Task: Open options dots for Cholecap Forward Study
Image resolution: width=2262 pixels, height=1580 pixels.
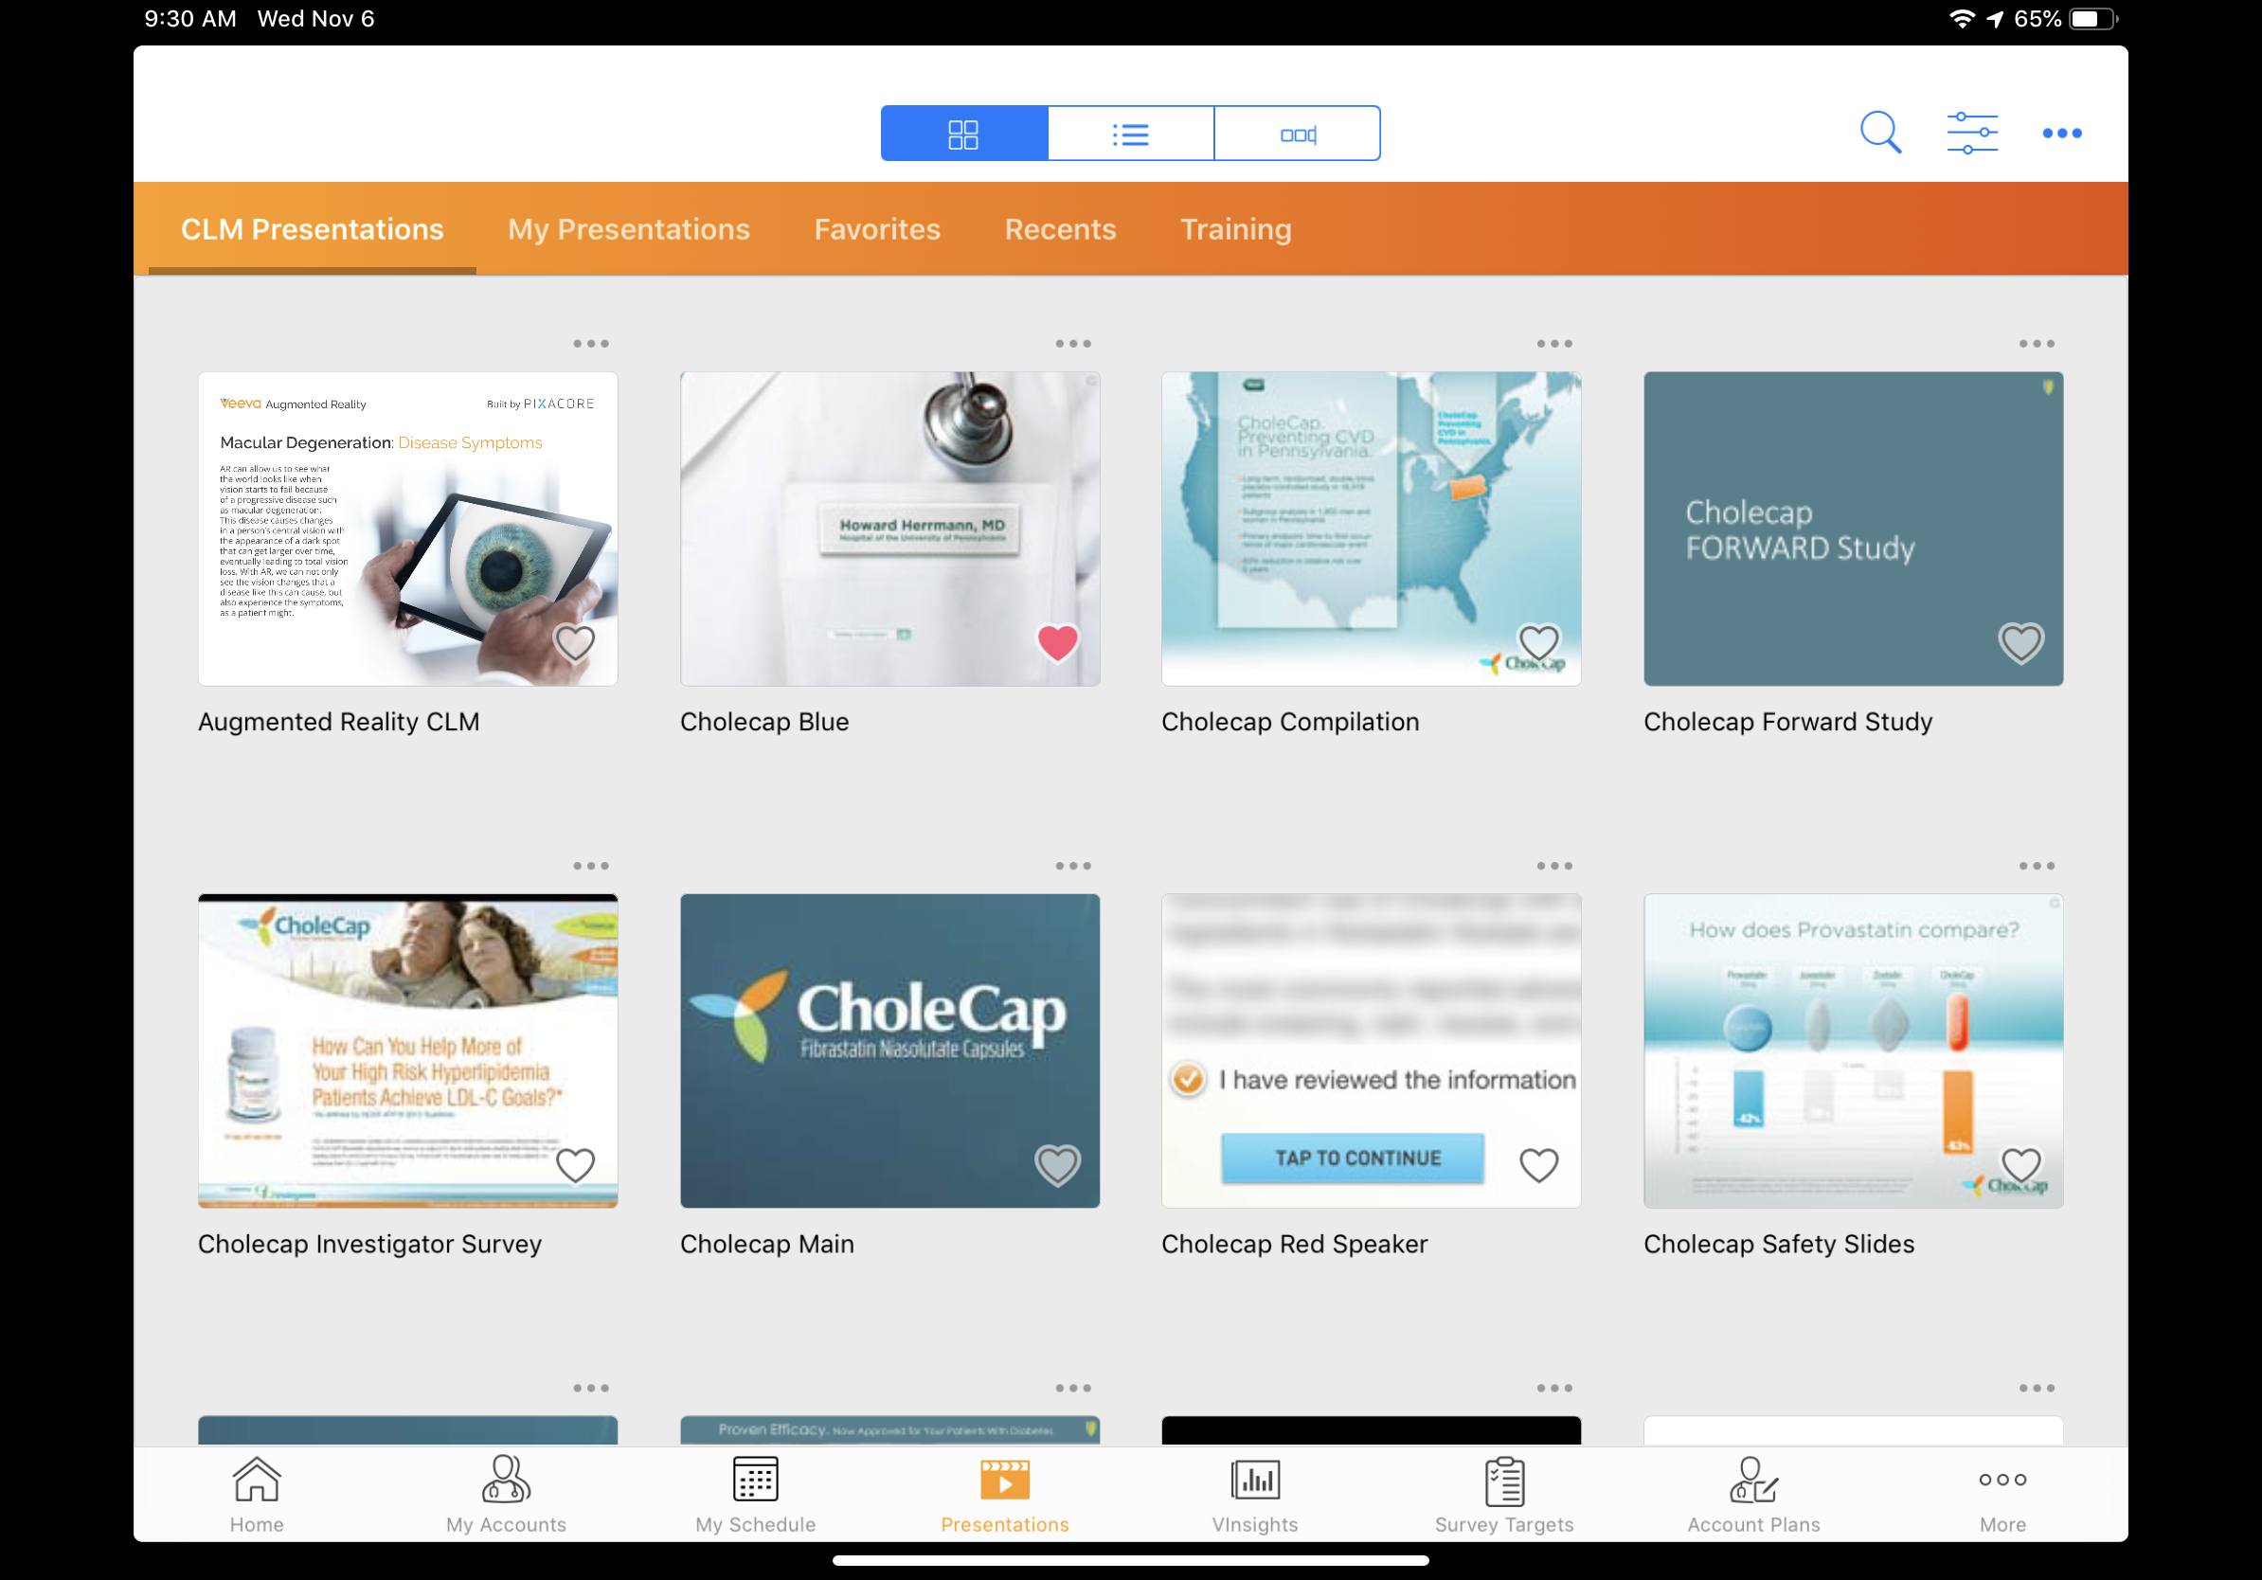Action: pyautogui.click(x=2037, y=344)
